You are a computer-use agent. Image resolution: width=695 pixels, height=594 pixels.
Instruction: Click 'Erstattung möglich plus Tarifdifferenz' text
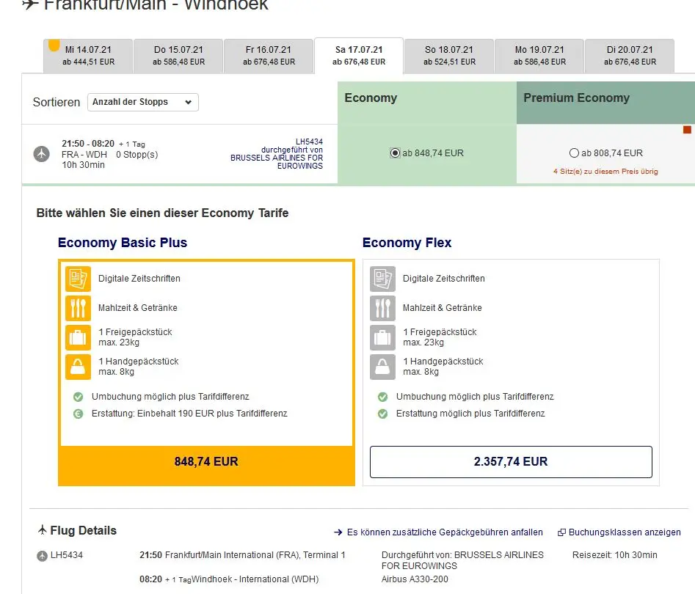(x=470, y=414)
